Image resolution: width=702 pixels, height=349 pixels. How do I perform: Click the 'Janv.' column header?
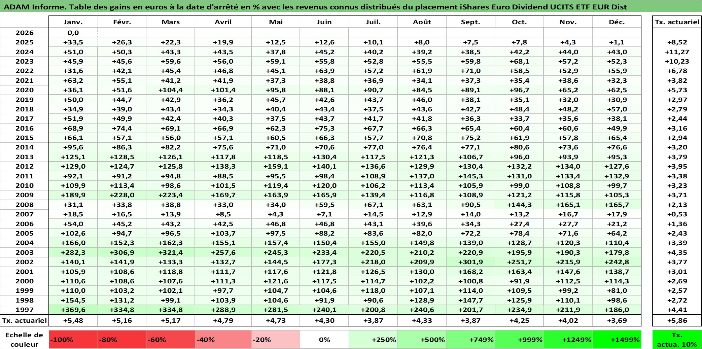pyautogui.click(x=73, y=22)
